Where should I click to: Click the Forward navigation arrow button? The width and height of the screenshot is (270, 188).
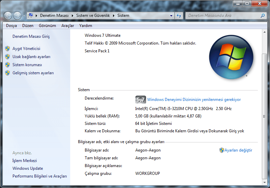pyautogui.click(x=18, y=16)
